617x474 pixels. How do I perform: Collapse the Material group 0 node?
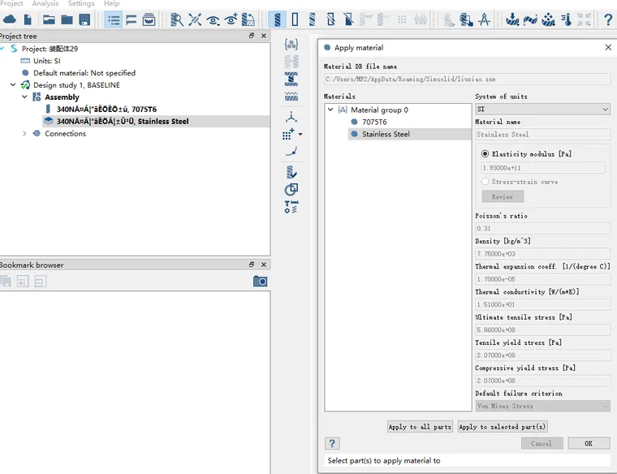pos(330,110)
